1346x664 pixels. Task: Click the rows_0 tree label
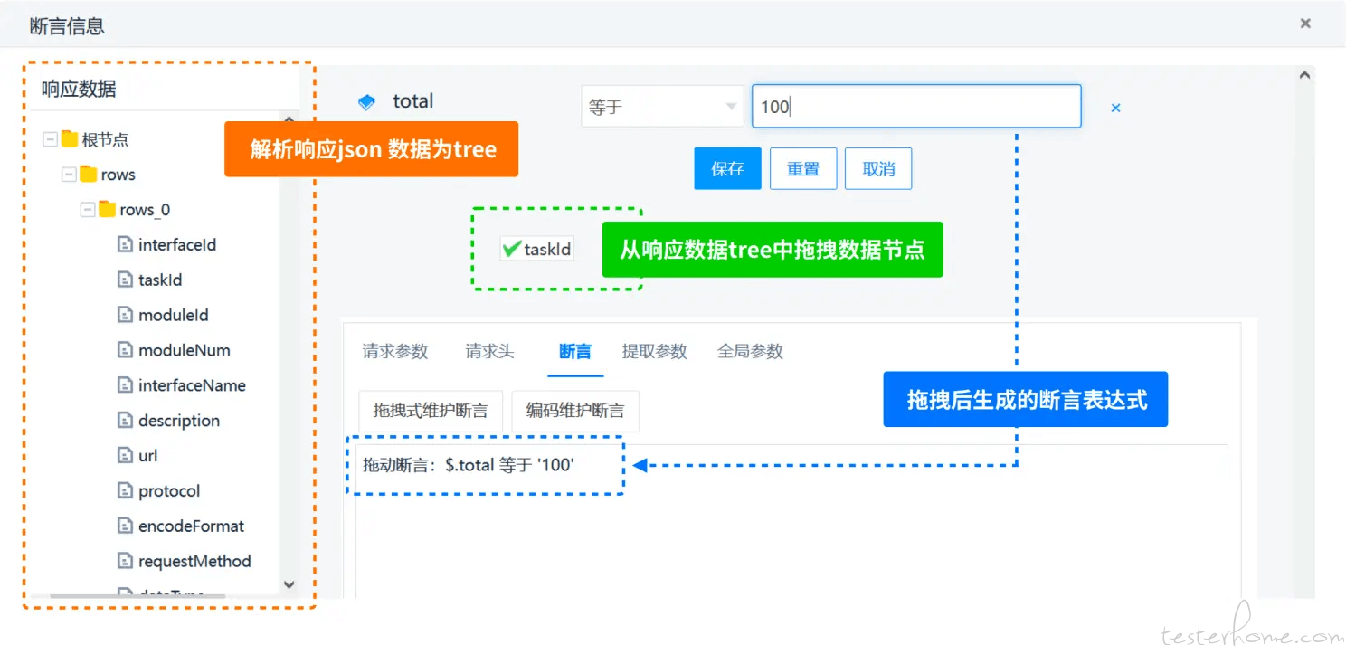[145, 210]
